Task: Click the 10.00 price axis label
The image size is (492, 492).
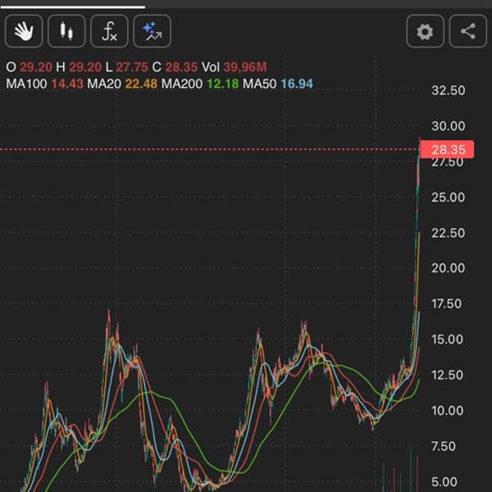Action: click(x=447, y=411)
